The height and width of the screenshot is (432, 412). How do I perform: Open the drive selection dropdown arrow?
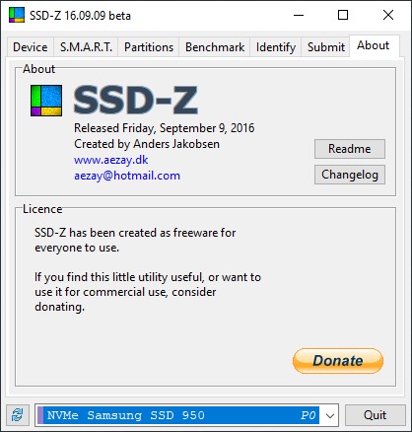coord(330,415)
